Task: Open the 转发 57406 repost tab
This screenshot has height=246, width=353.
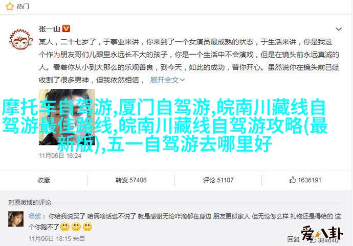Action: point(131,180)
